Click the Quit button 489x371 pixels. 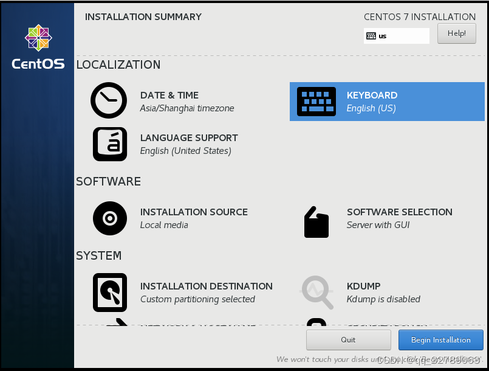348,340
